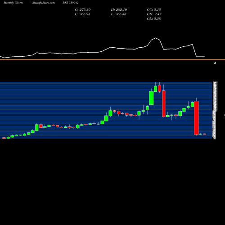Screen dimensions: 225x225
Task: Click the tallest red candlestick at far right
Action: [196, 118]
